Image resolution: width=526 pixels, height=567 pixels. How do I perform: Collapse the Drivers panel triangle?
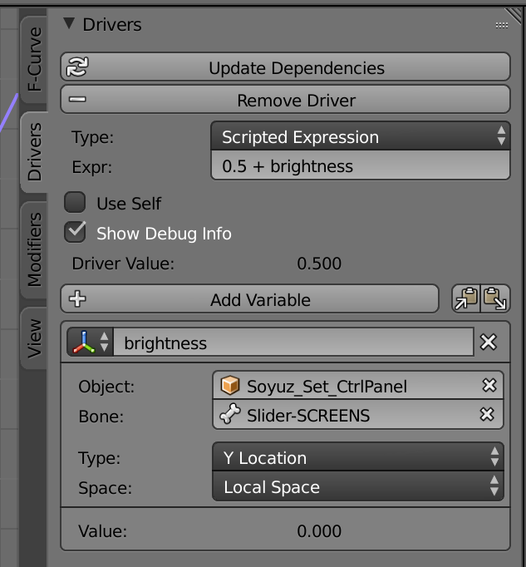point(69,25)
